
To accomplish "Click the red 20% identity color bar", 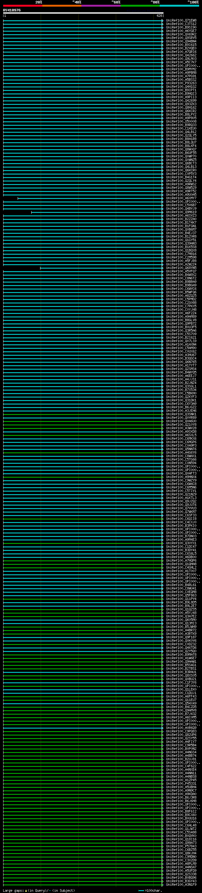I will click(x=22, y=6).
